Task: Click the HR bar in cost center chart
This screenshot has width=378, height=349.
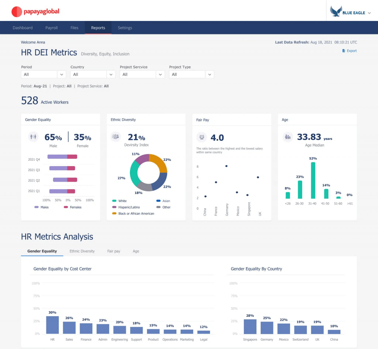Action: [x=52, y=325]
